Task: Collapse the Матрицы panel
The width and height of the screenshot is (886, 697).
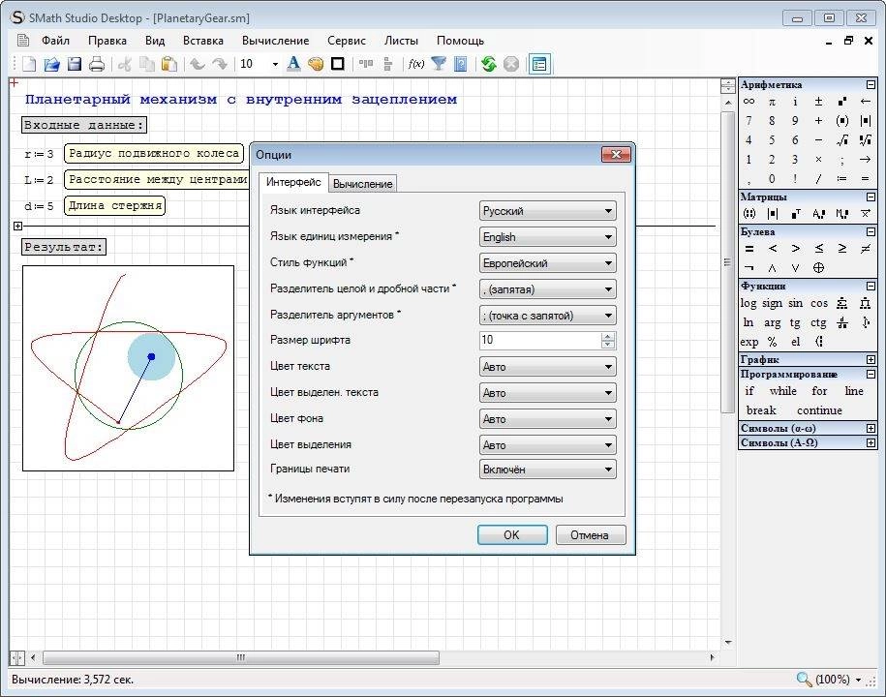Action: click(x=871, y=197)
